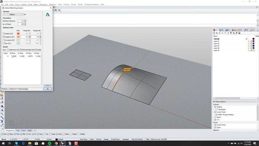Click the Objects selection button

click(x=12, y=15)
